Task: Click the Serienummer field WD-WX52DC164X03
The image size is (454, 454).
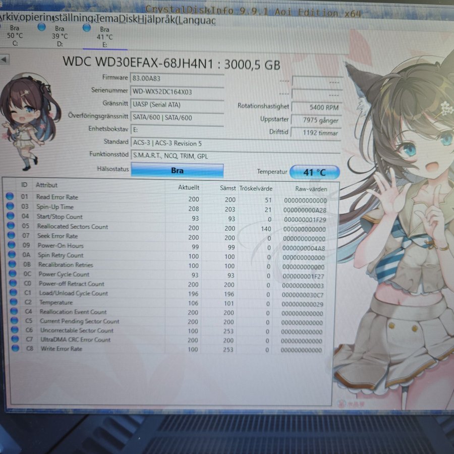Action: (177, 92)
